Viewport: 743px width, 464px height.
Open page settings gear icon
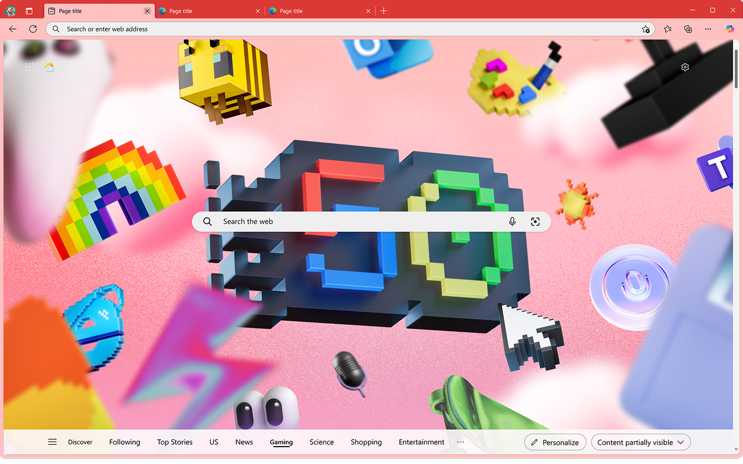click(x=685, y=67)
